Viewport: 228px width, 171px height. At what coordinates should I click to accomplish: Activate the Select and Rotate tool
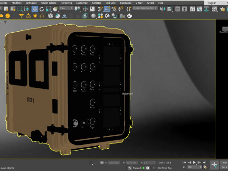(x=42, y=9)
